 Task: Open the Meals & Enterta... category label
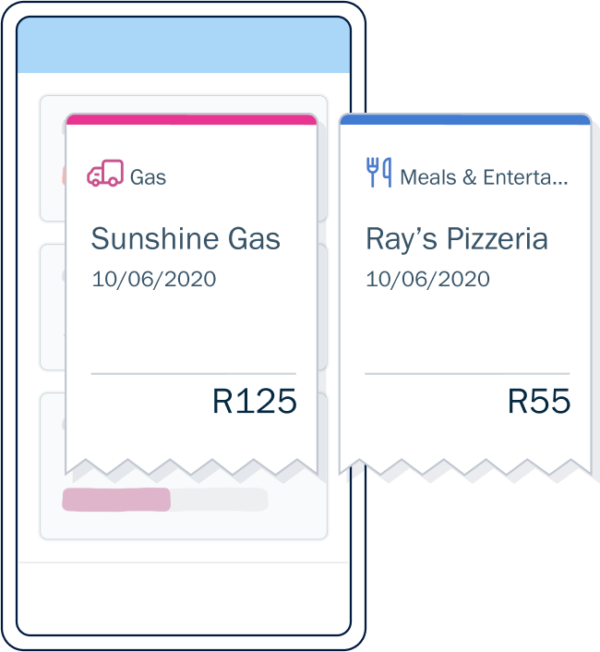(484, 177)
